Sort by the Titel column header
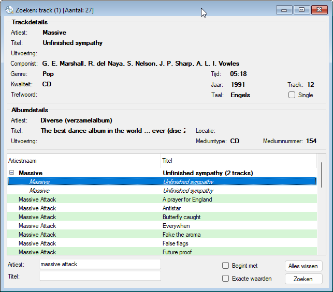This screenshot has height=292, width=333. pyautogui.click(x=239, y=161)
